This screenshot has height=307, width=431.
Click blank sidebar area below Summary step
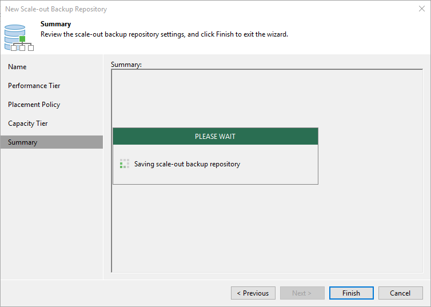pyautogui.click(x=51, y=212)
